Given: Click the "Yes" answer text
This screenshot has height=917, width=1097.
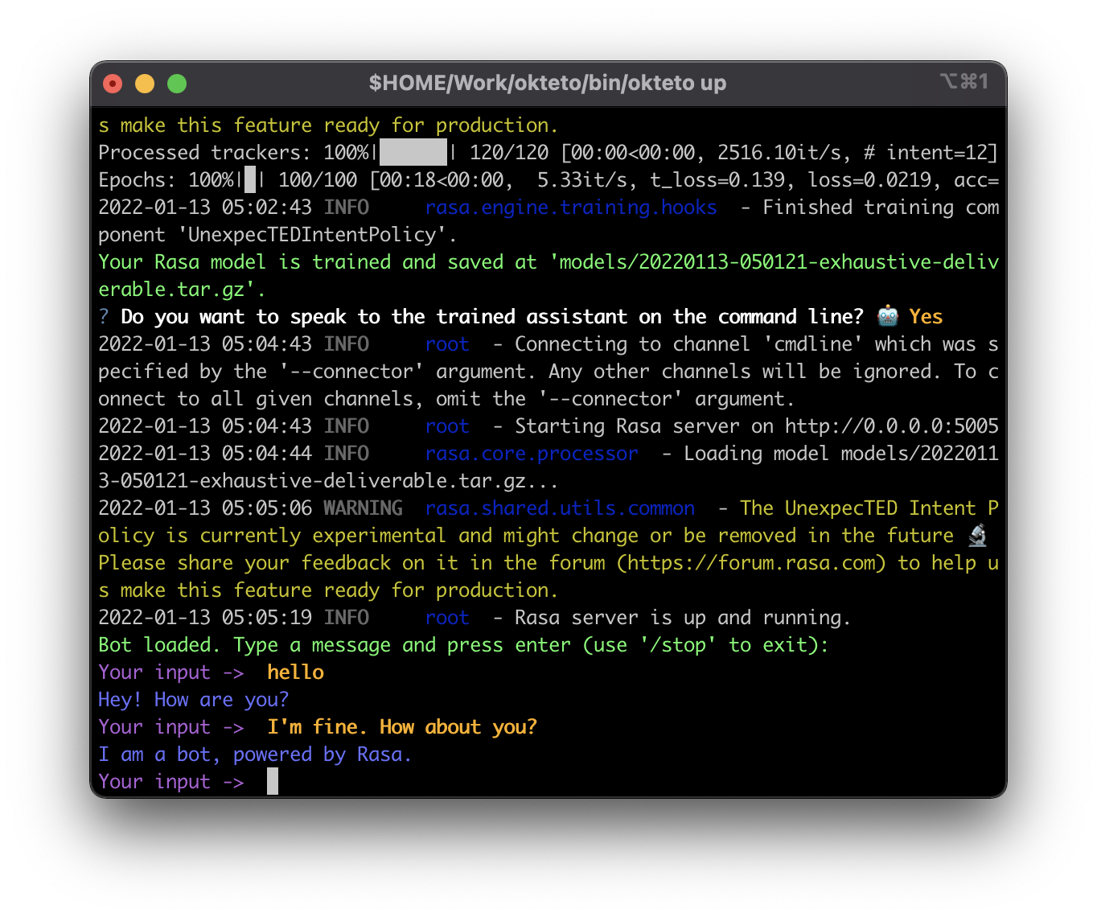Looking at the screenshot, I should [926, 317].
